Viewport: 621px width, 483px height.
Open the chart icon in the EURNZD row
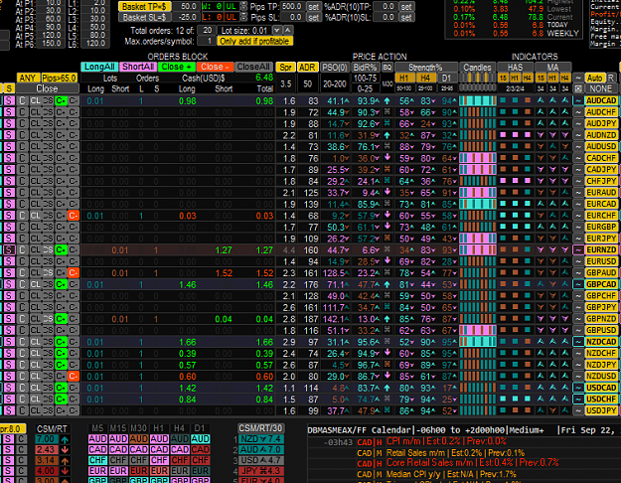pyautogui.click(x=578, y=250)
